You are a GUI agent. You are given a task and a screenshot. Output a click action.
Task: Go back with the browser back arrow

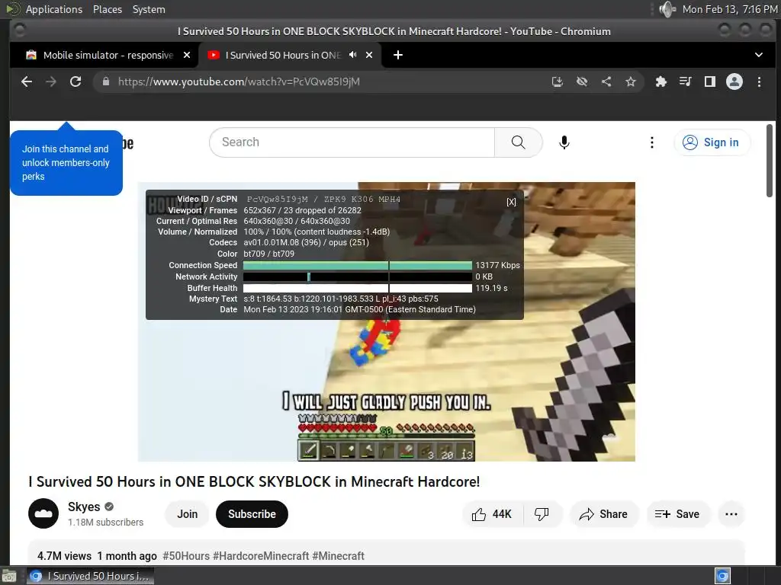(x=27, y=82)
